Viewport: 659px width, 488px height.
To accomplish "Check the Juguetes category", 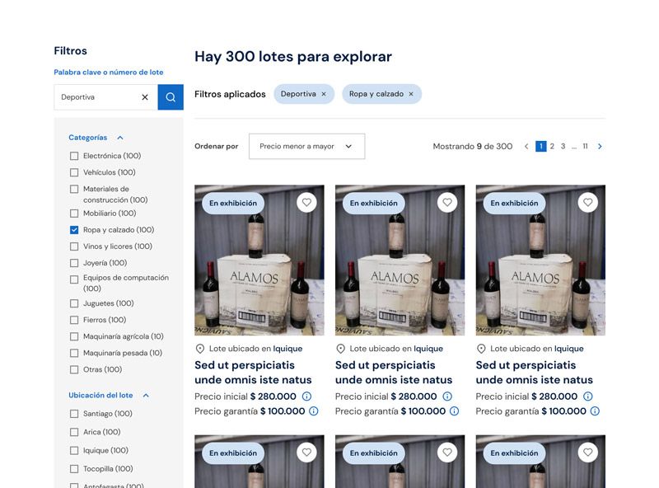I will (x=74, y=303).
